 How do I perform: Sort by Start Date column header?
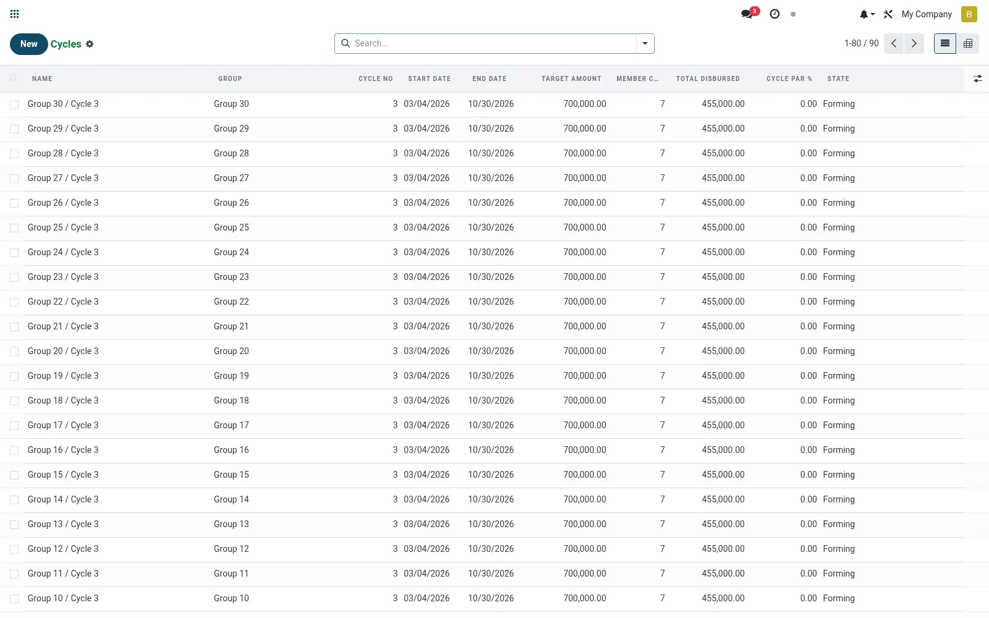coord(430,78)
